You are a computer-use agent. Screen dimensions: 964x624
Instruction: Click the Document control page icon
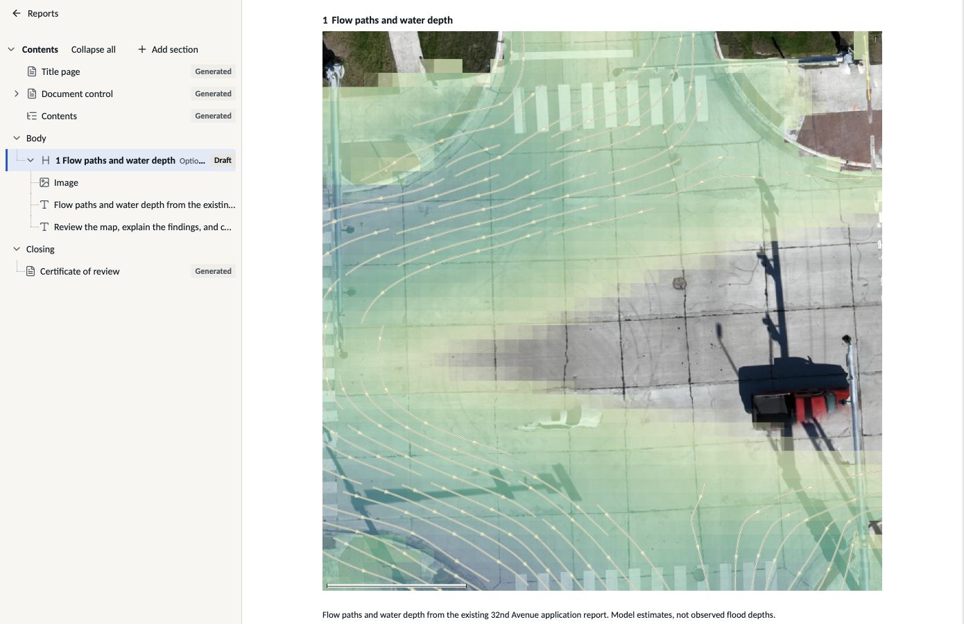click(32, 94)
